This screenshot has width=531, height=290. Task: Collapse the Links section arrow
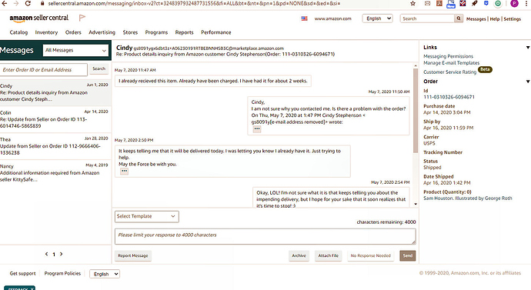coord(528,48)
